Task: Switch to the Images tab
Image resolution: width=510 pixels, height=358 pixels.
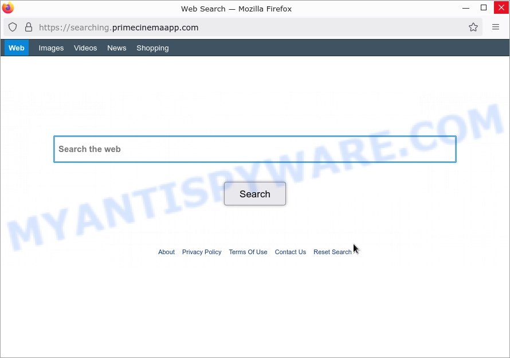Action: pyautogui.click(x=51, y=48)
